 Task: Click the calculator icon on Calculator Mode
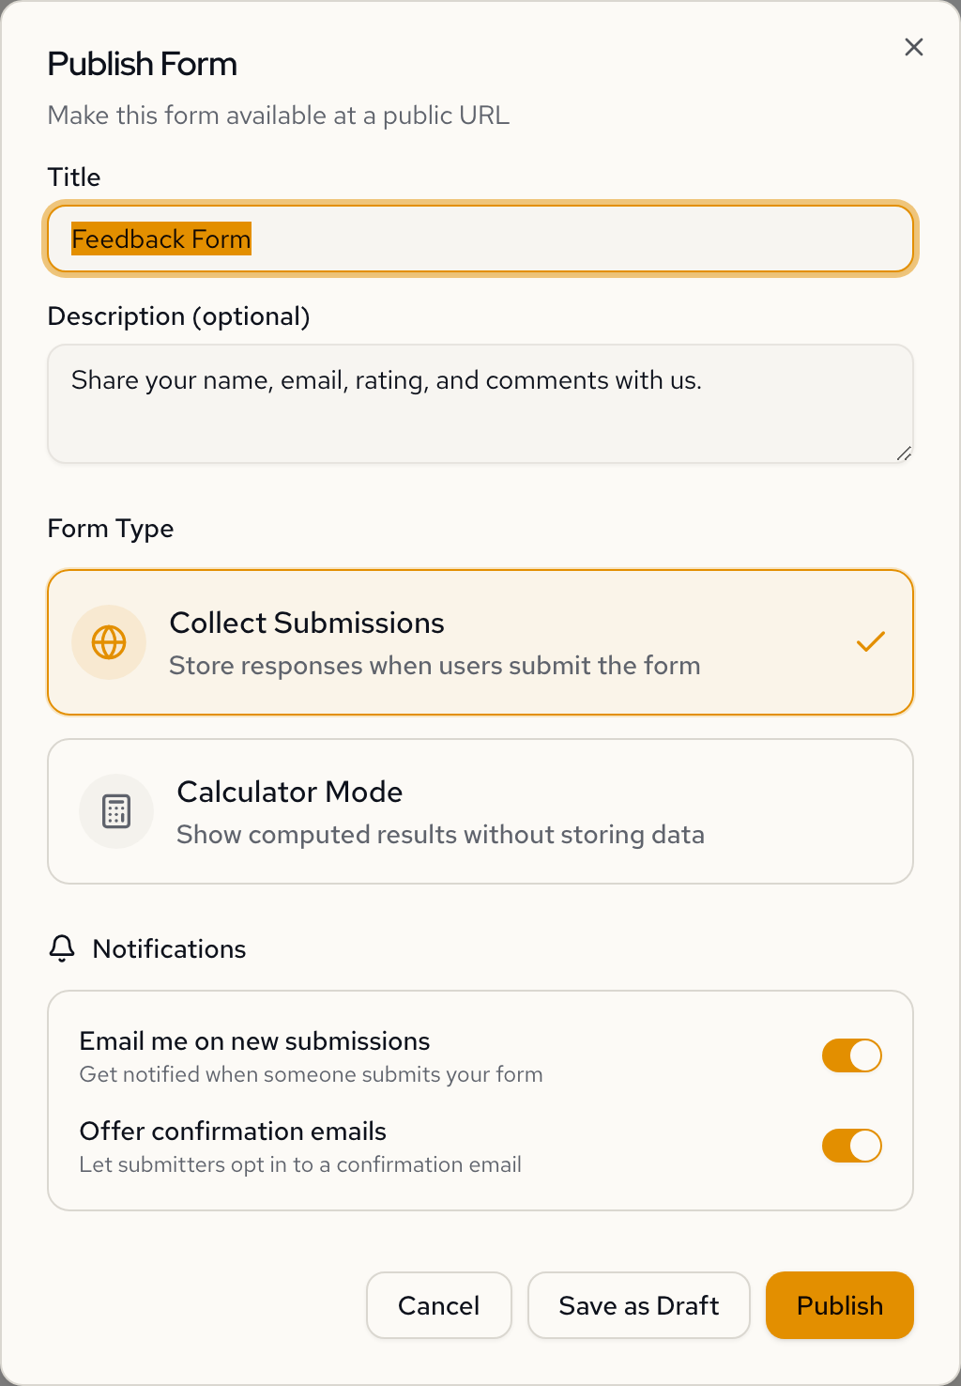point(116,811)
